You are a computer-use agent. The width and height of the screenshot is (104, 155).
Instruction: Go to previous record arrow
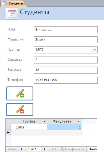coord(26,149)
